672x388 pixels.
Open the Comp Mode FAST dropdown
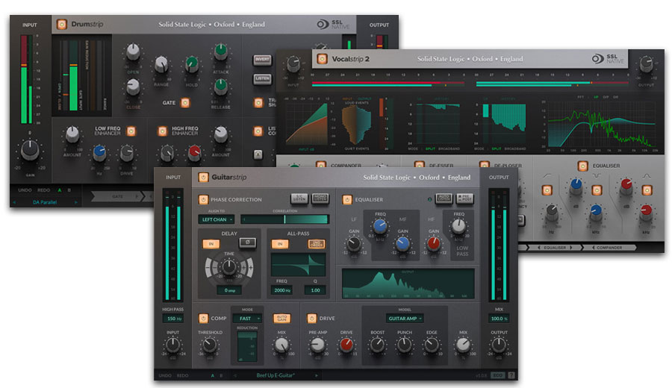pyautogui.click(x=247, y=318)
